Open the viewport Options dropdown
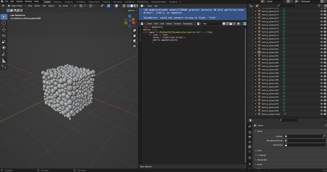Viewport: 327px width, 172px height. 132,11
